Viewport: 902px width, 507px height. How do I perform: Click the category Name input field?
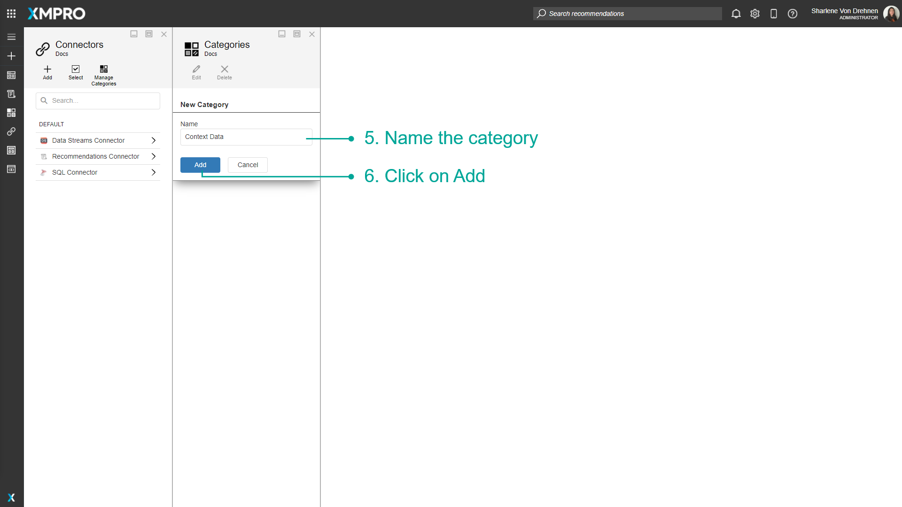click(x=246, y=137)
